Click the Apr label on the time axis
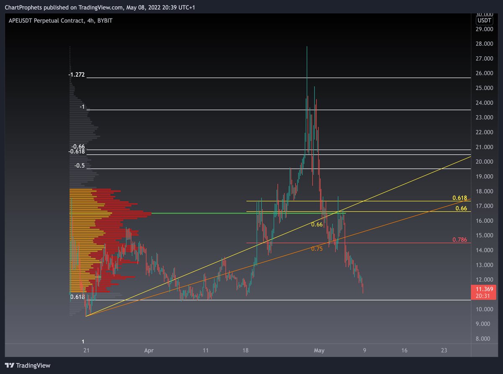 (x=149, y=351)
